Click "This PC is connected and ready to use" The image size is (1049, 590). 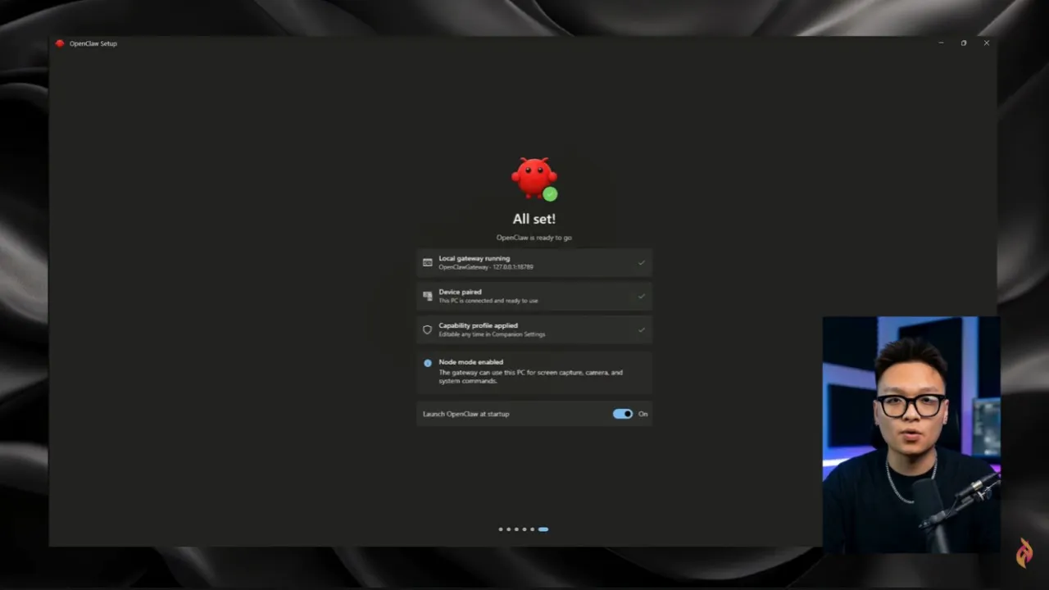point(488,301)
